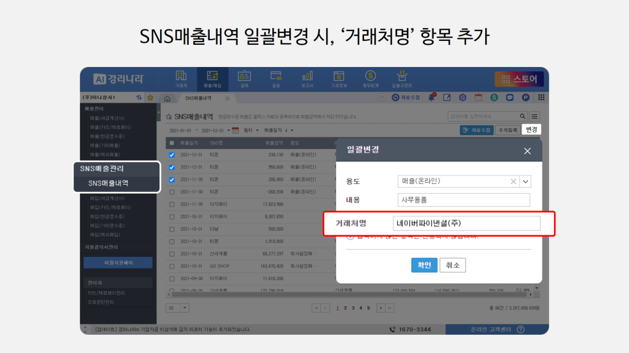
Task: Uncheck the 티몬 958,600 row checkbox
Action: click(x=172, y=167)
